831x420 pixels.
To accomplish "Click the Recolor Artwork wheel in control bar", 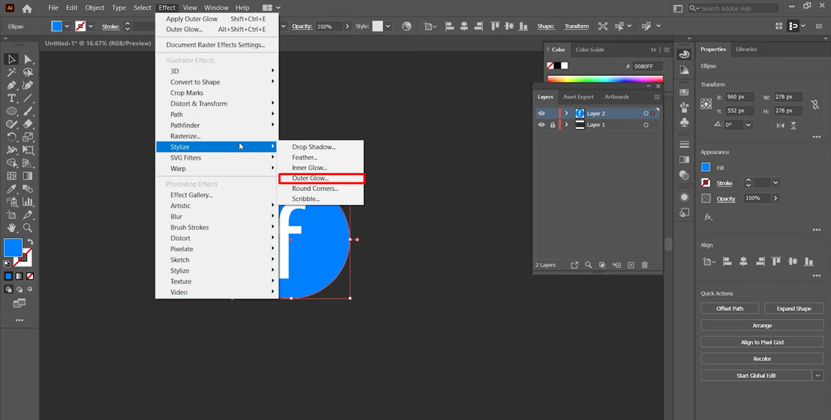I will pyautogui.click(x=407, y=26).
